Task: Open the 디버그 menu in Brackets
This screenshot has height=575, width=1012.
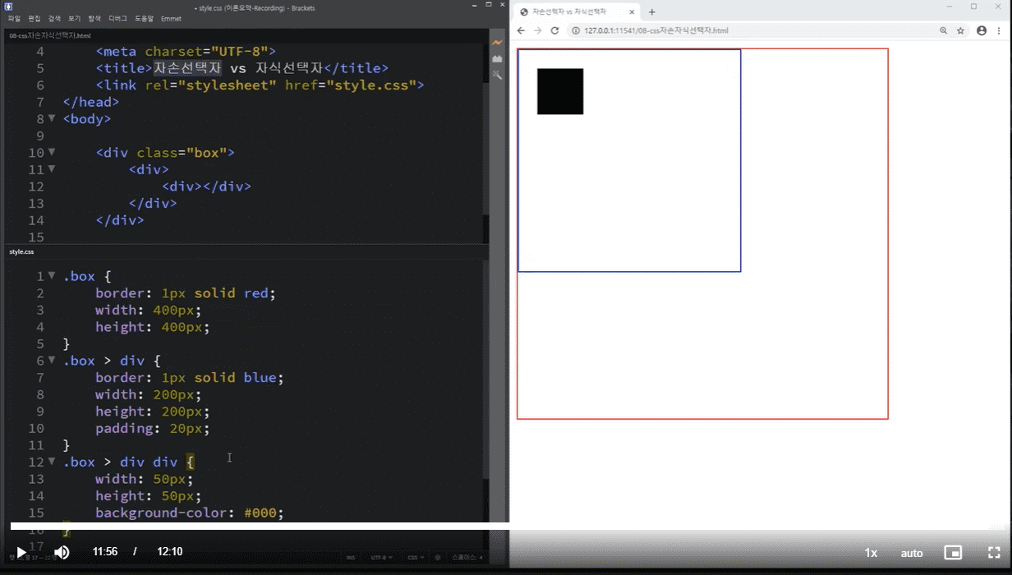Action: coord(117,18)
